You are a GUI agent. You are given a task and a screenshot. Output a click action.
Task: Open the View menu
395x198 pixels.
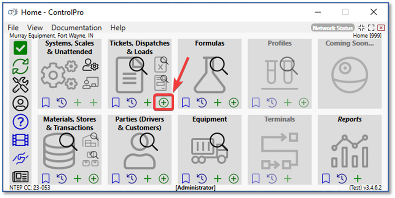[35, 28]
